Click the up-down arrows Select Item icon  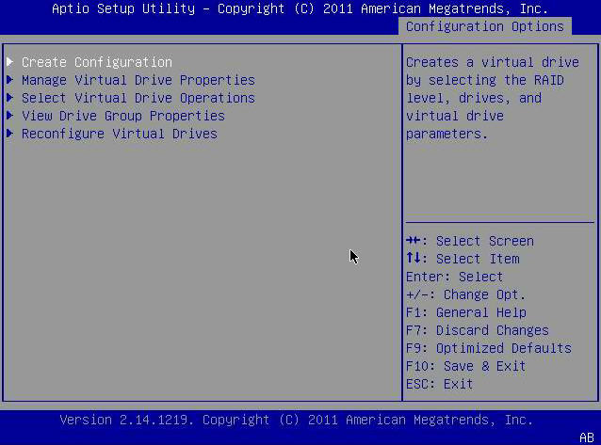tap(414, 258)
